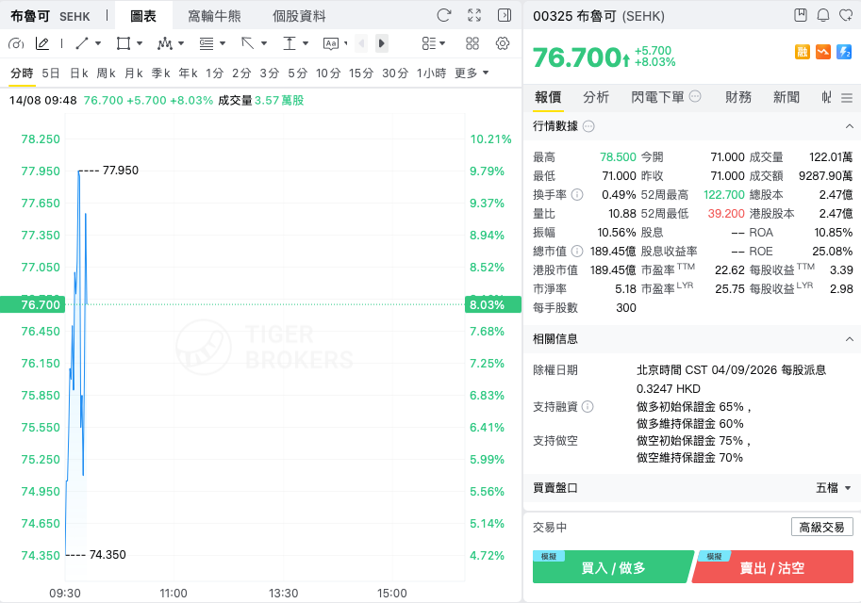This screenshot has height=603, width=861.
Task: Select the pencil drawing tool
Action: [x=42, y=43]
